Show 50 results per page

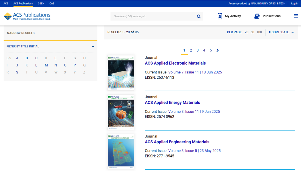click(x=252, y=32)
